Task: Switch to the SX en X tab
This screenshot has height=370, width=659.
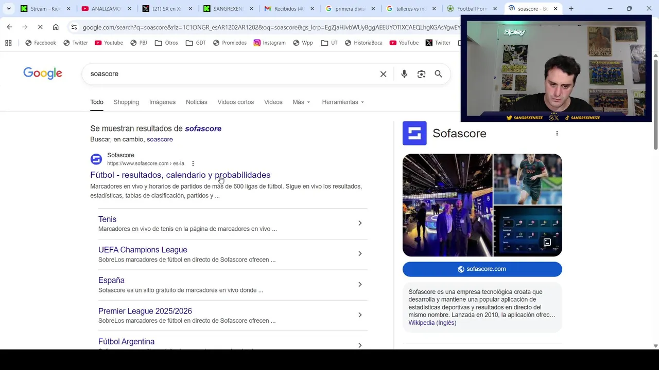Action: tap(167, 9)
